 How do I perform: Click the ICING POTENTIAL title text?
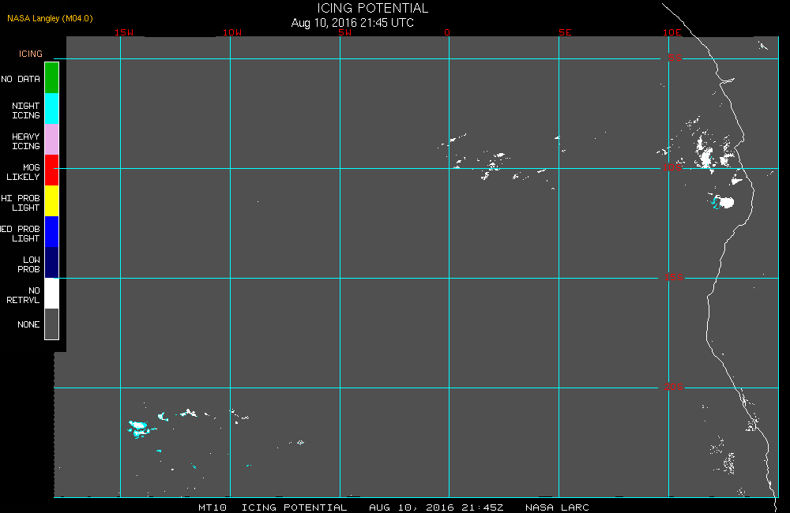372,8
